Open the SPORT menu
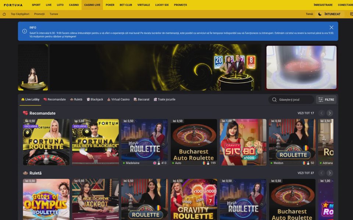 (x=36, y=5)
